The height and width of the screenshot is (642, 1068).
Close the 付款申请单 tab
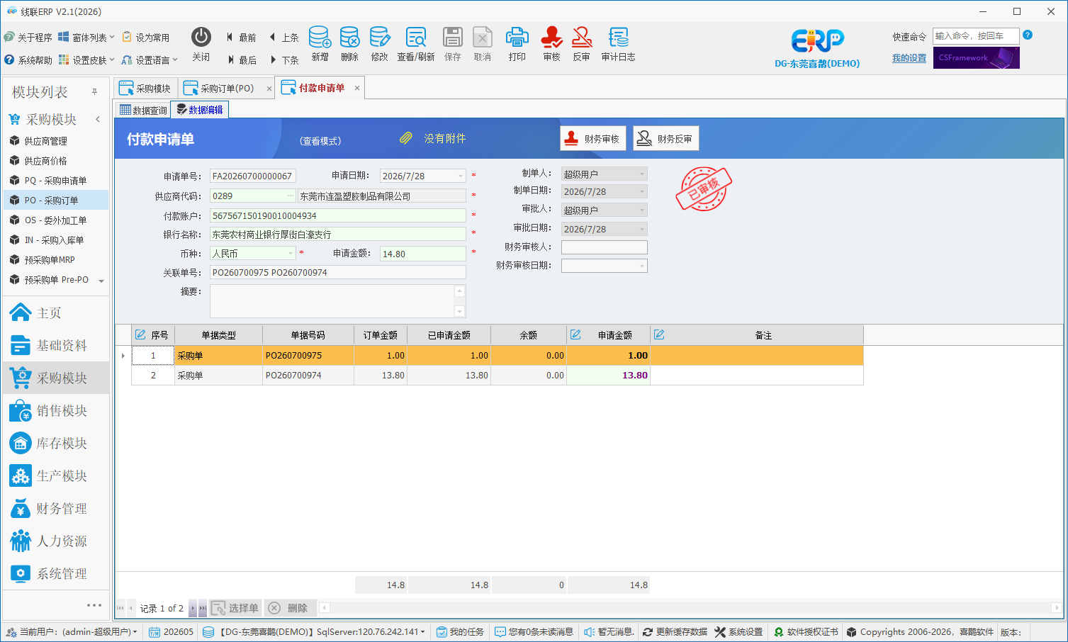tap(357, 88)
